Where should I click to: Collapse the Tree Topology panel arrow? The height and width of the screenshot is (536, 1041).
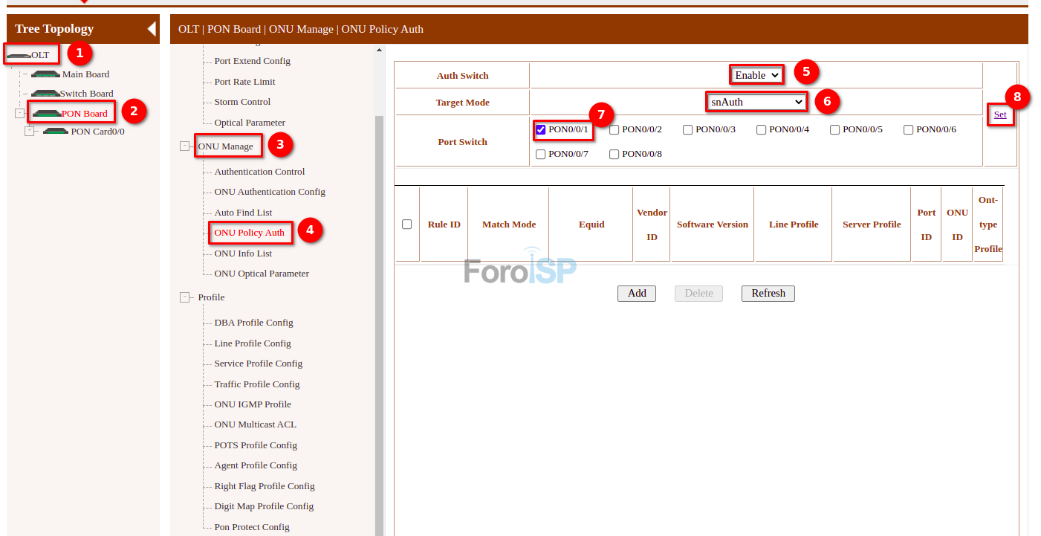152,29
